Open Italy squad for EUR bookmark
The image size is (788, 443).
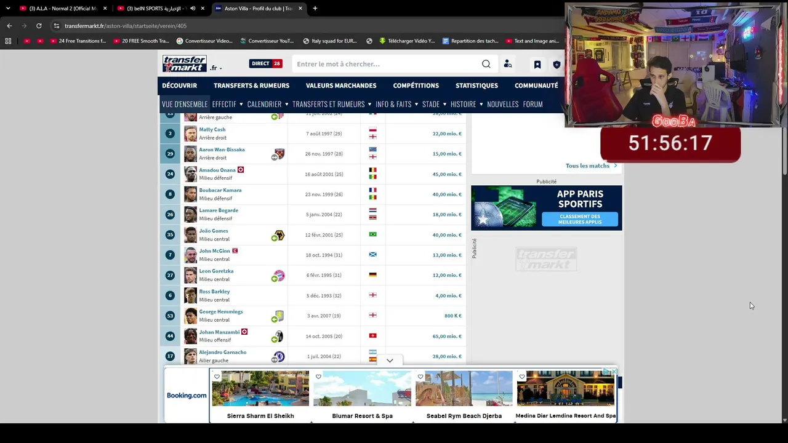(x=330, y=41)
